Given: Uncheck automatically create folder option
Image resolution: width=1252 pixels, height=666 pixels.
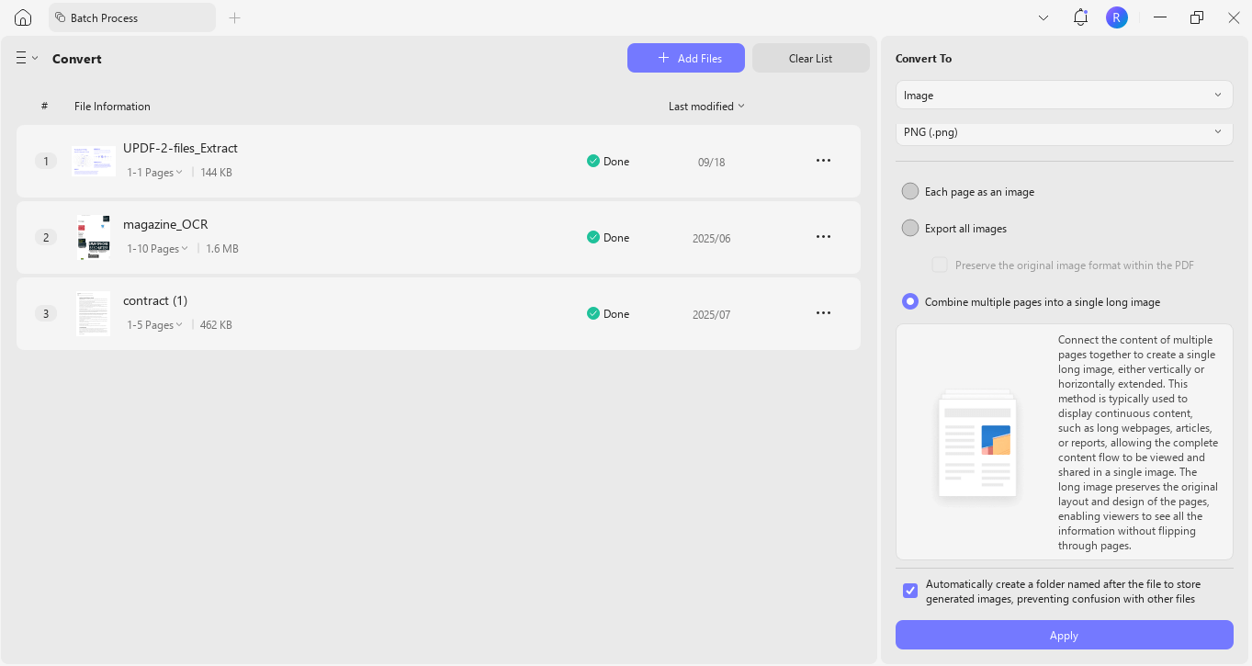Looking at the screenshot, I should [910, 591].
